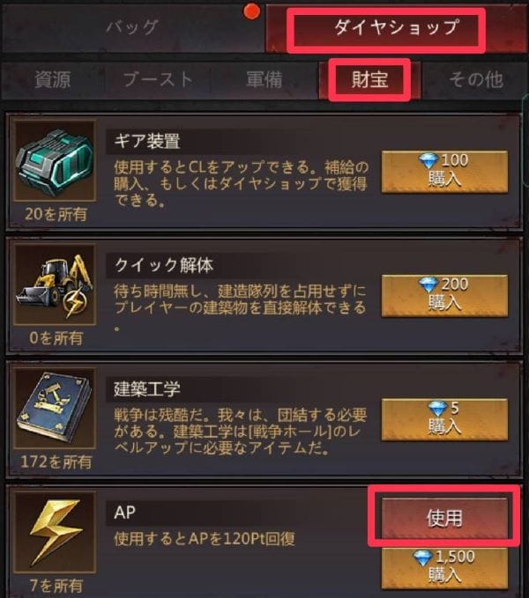Click the クイック解体 bulldozer icon

point(55,284)
